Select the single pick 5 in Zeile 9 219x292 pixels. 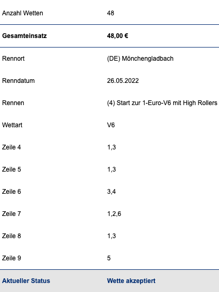click(109, 258)
